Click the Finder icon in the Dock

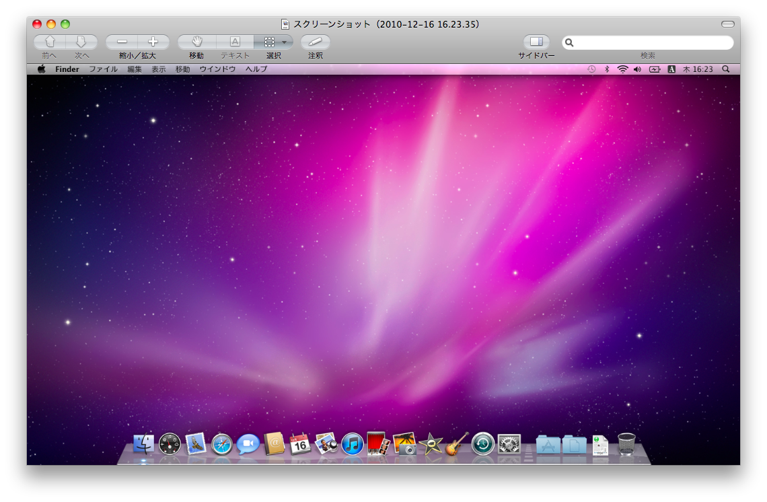tap(143, 444)
